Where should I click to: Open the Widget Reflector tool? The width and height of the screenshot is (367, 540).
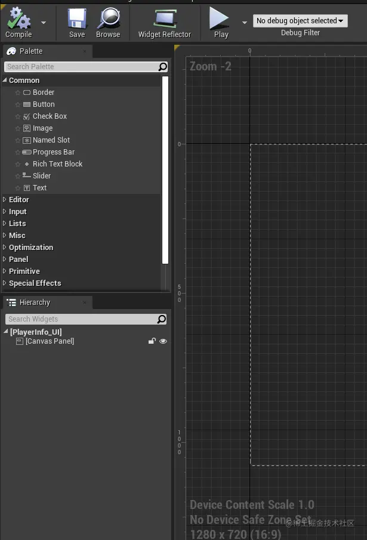pos(165,23)
